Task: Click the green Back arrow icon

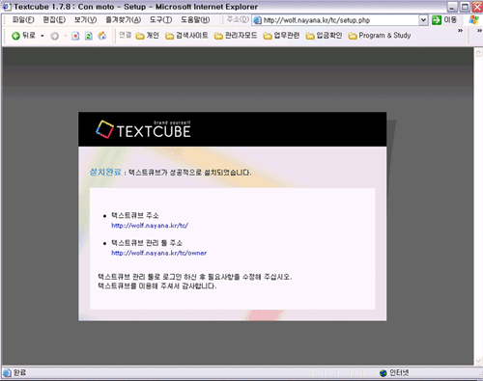Action: click(x=15, y=36)
